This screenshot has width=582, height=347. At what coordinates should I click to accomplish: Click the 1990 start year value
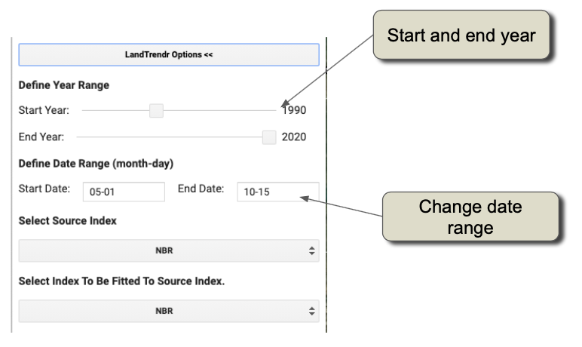point(294,111)
